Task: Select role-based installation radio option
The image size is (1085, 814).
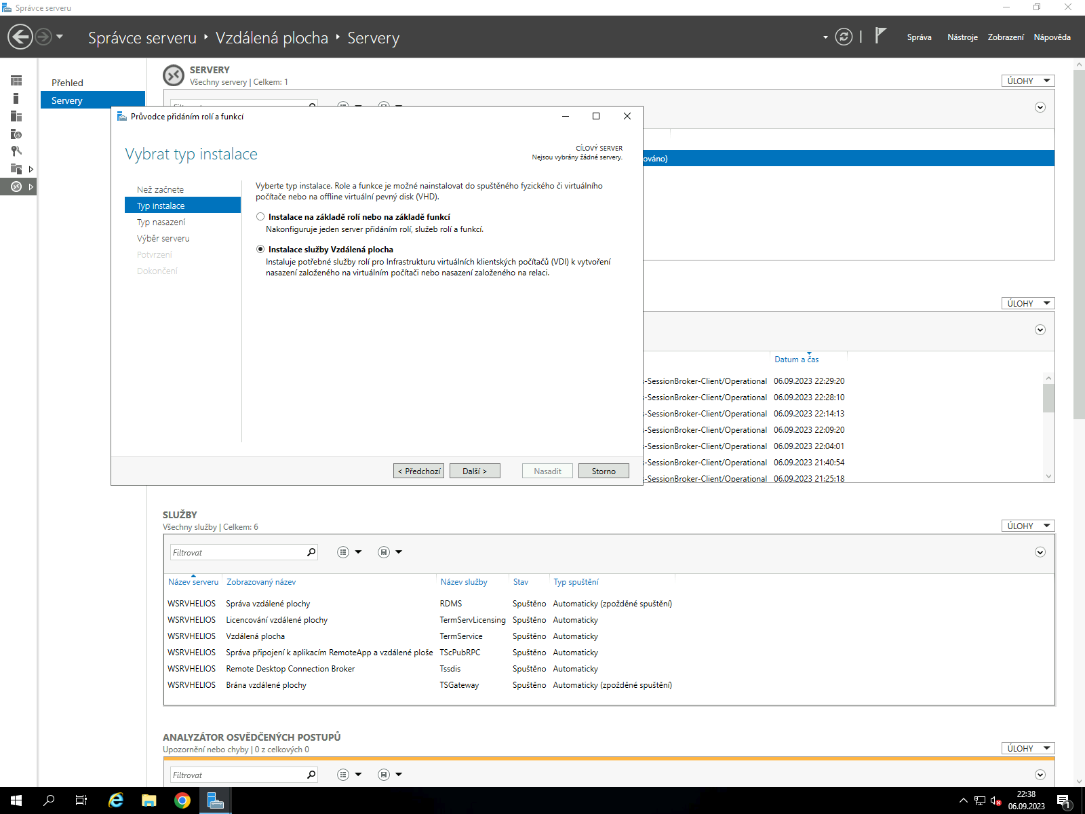Action: point(260,217)
